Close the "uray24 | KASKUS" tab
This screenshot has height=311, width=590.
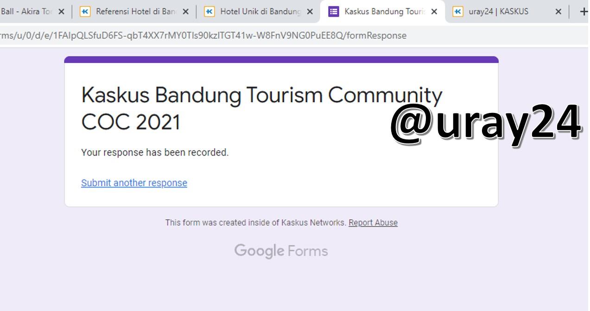[x=558, y=12]
